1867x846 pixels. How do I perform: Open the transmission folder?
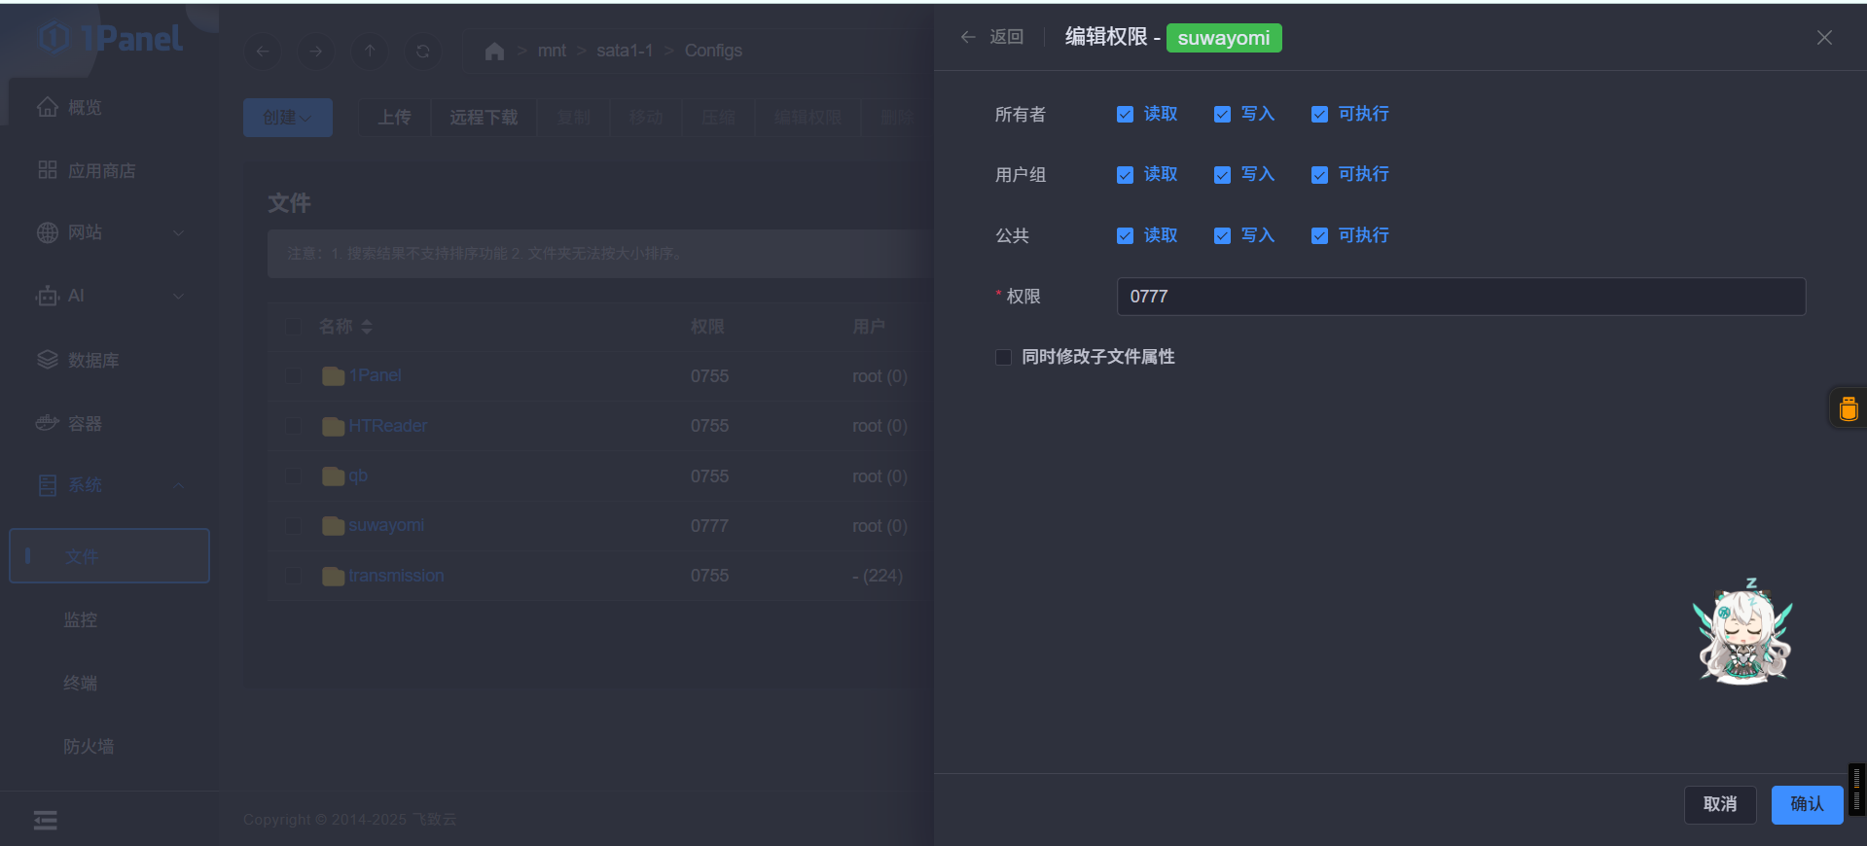[x=396, y=576]
